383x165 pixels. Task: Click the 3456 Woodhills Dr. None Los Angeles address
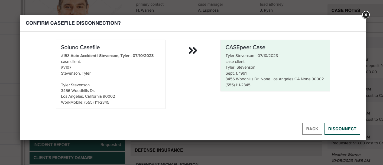[x=275, y=79]
